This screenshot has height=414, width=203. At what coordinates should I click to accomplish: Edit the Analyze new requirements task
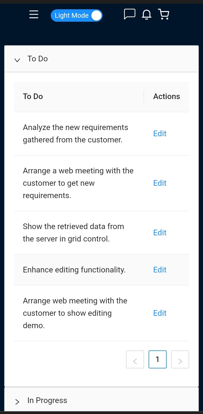click(x=160, y=134)
